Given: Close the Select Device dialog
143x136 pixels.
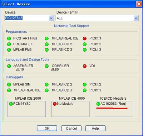Looking at the screenshot, I should 139,4.
